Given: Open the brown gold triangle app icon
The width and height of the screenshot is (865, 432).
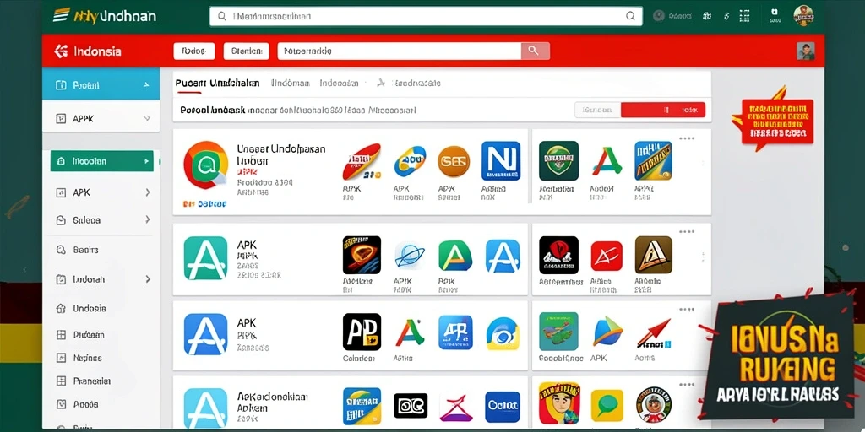Looking at the screenshot, I should 653,255.
